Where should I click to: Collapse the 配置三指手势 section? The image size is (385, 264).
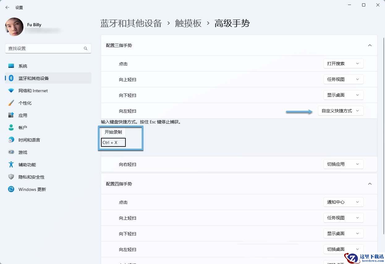(370, 45)
